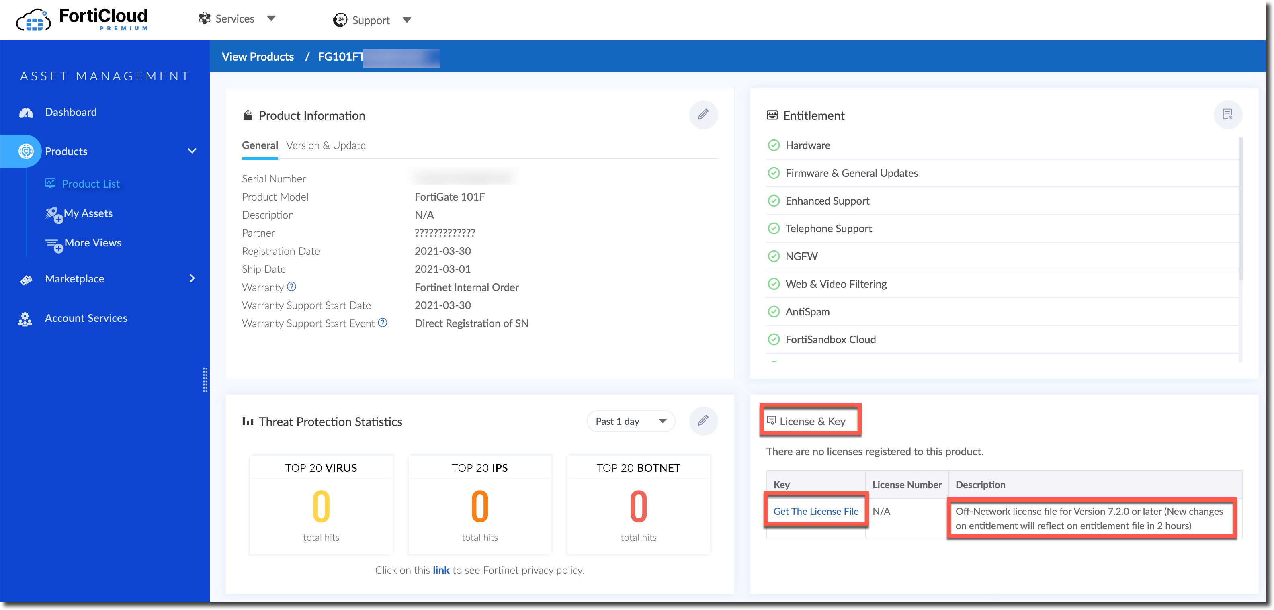Screen dimensions: 1274x610
Task: Click the FortiCloud Premium logo
Action: click(83, 19)
